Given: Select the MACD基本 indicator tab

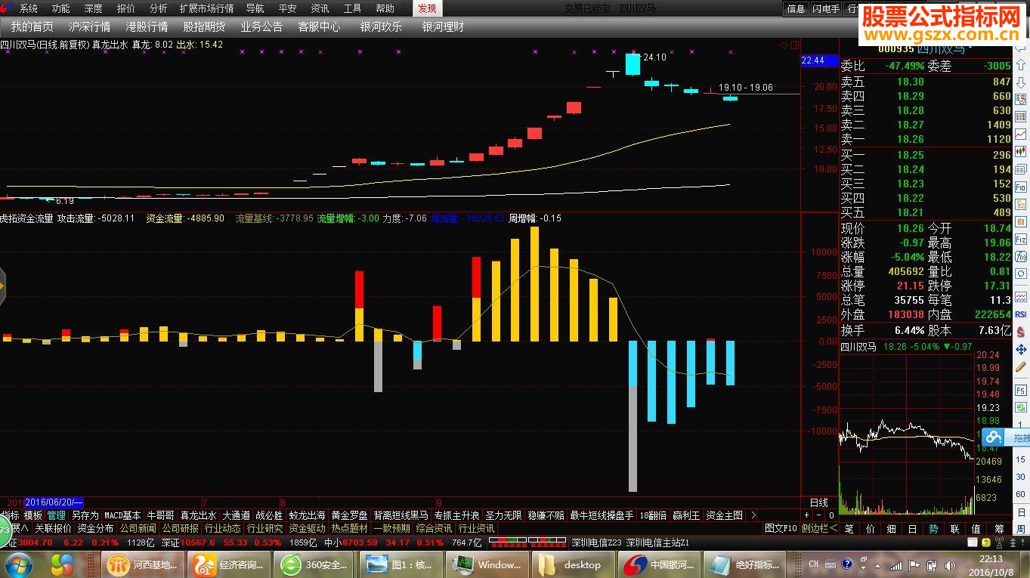Looking at the screenshot, I should pyautogui.click(x=122, y=515).
